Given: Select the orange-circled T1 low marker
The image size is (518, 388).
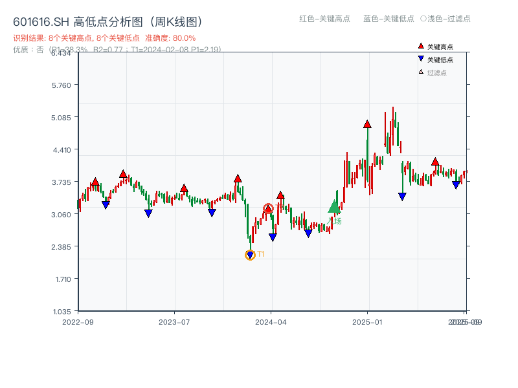Looking at the screenshot, I should (x=250, y=253).
